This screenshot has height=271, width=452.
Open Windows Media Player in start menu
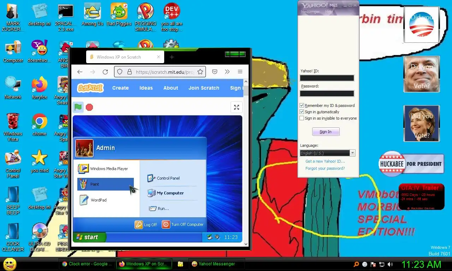click(x=106, y=169)
